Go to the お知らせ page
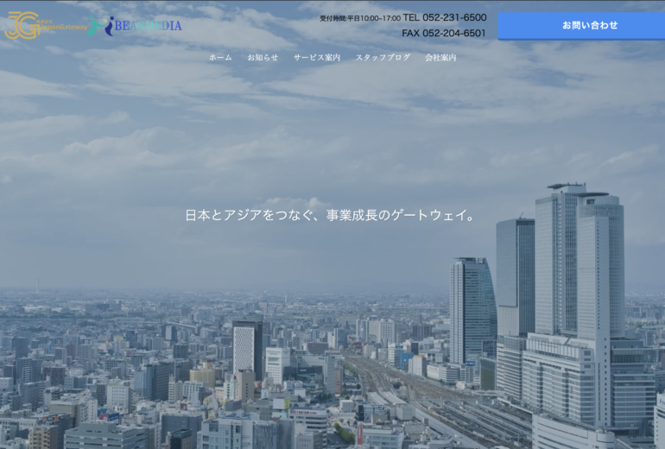 (x=263, y=58)
